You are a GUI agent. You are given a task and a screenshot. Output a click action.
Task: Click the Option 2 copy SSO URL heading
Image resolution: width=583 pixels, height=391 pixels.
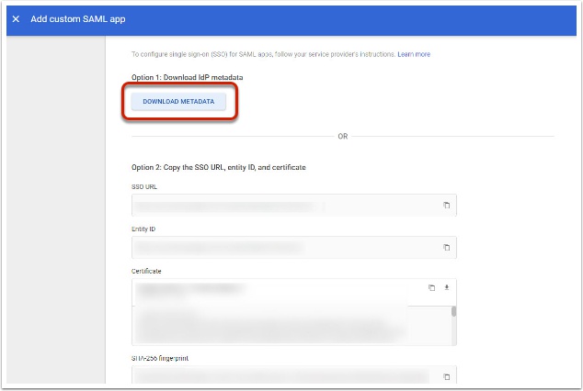[x=219, y=168]
